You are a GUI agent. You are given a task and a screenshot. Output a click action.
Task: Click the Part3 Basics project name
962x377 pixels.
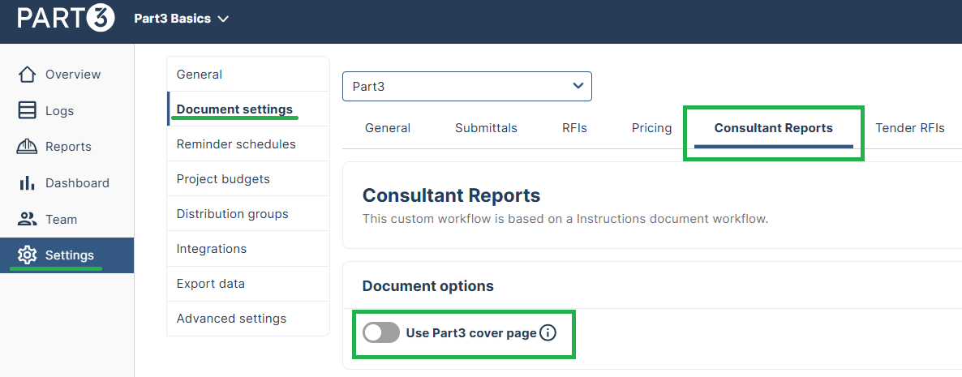(173, 19)
